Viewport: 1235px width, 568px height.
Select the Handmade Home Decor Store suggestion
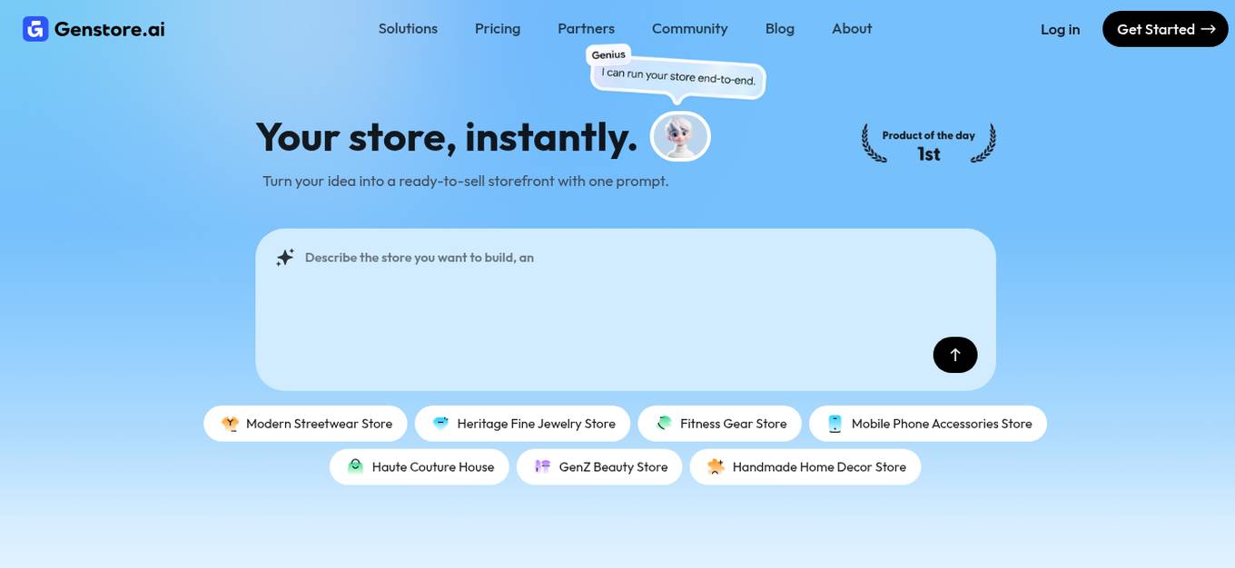coord(805,466)
